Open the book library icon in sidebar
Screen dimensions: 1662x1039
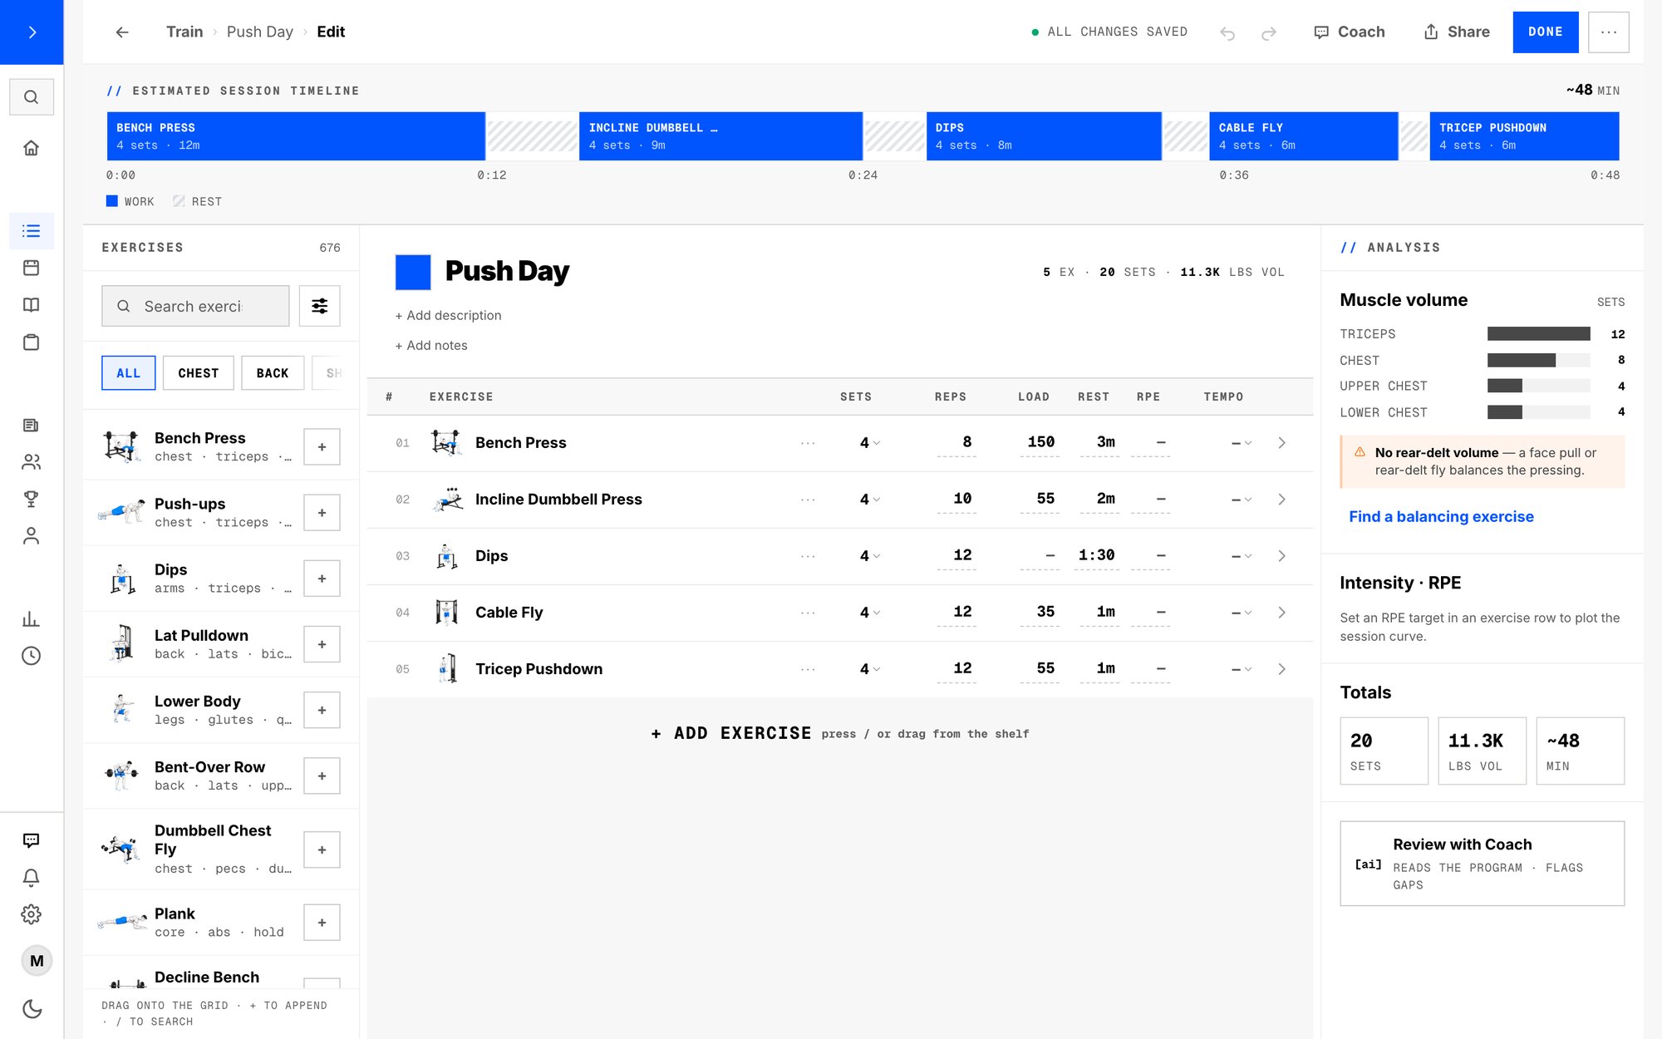[32, 305]
